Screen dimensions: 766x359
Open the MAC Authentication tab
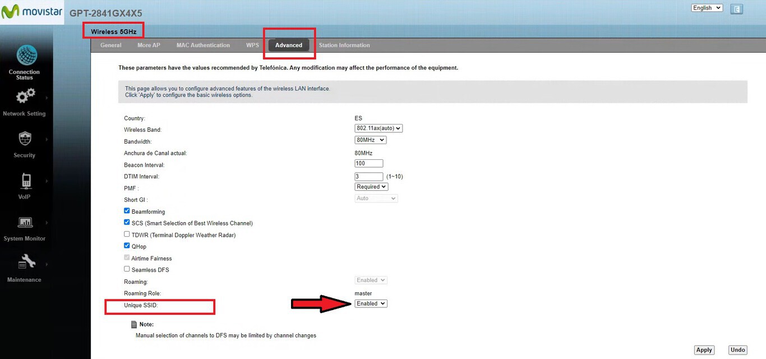point(203,45)
